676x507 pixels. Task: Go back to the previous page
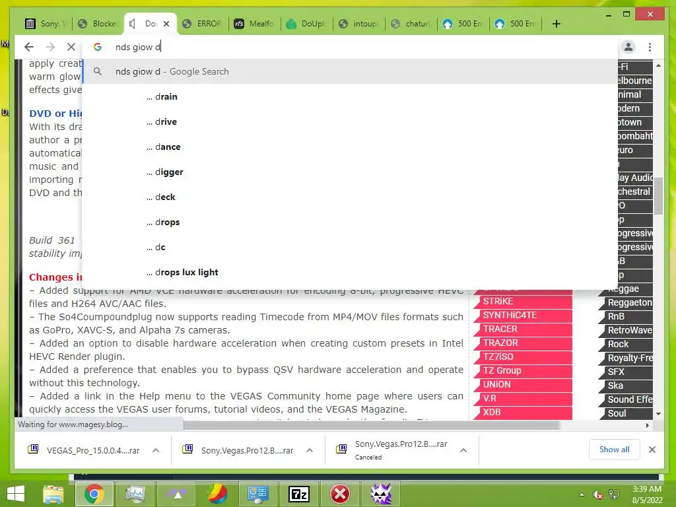(29, 47)
